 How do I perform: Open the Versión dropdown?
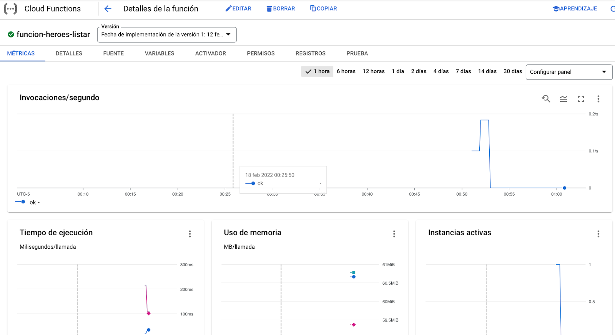pyautogui.click(x=167, y=35)
